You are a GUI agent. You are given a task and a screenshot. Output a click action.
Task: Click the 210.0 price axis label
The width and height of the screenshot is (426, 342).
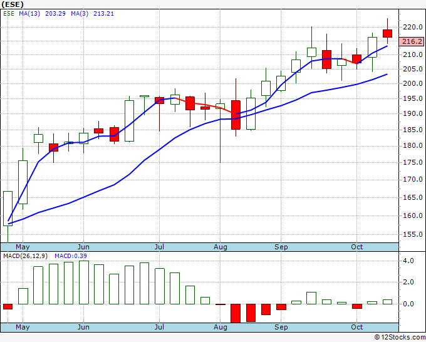point(413,54)
